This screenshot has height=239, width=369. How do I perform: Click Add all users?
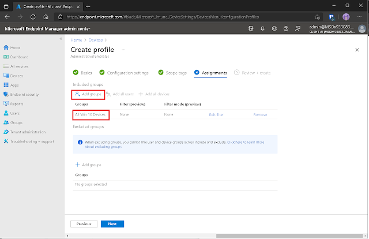pos(120,94)
